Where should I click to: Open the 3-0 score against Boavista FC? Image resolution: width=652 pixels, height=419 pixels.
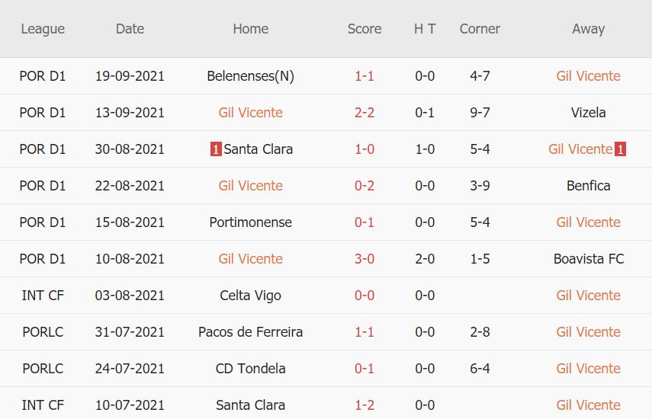[x=365, y=259]
